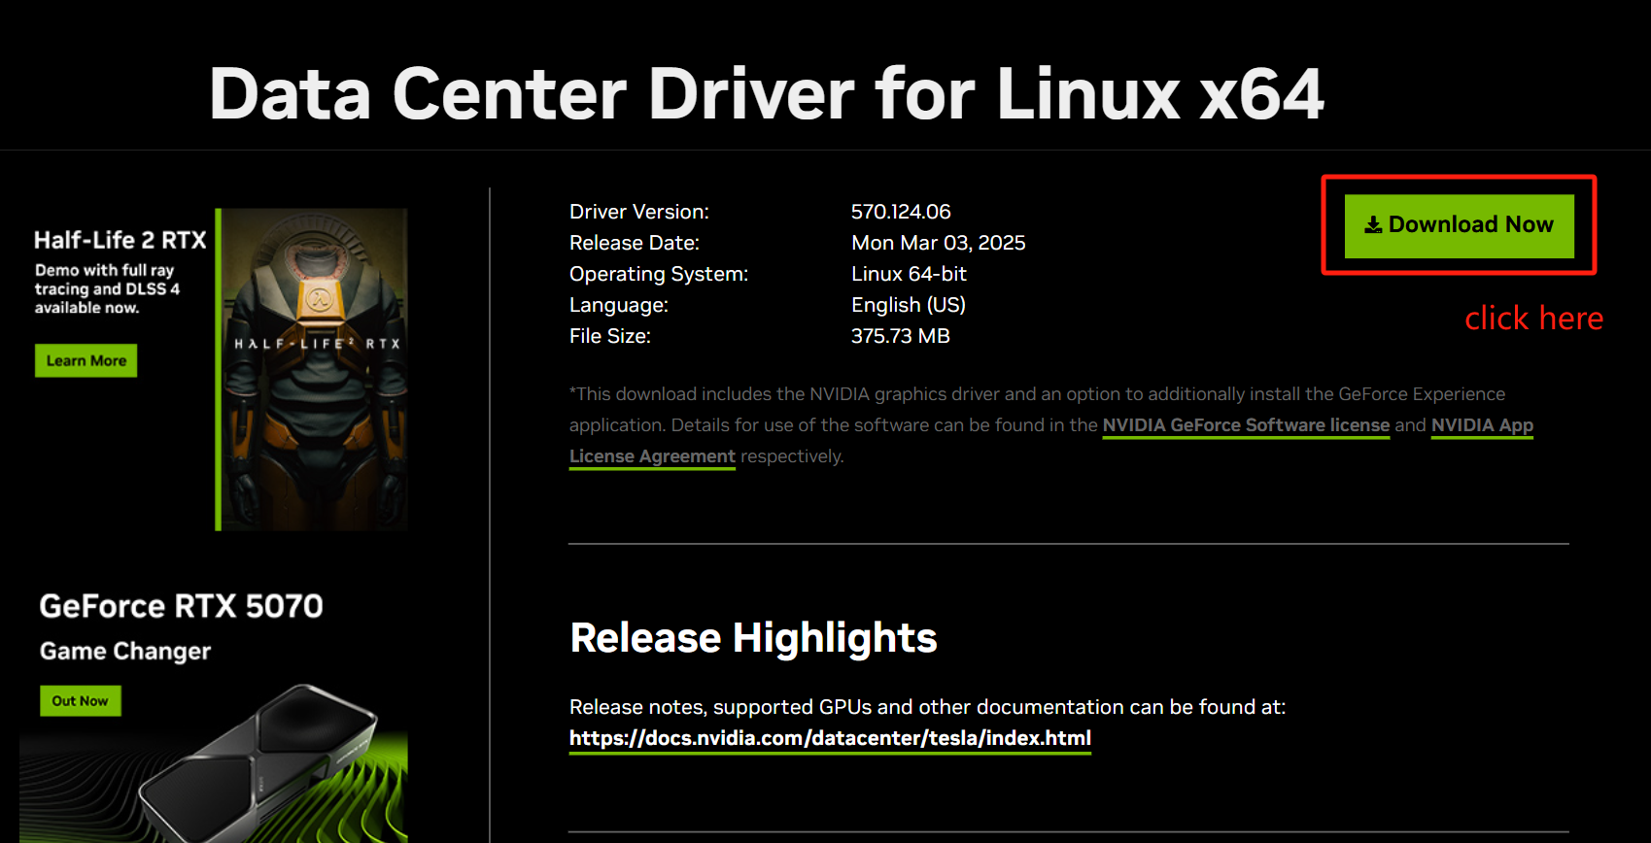Click the Linux 64-bit operating system value
1651x843 pixels.
tap(909, 274)
